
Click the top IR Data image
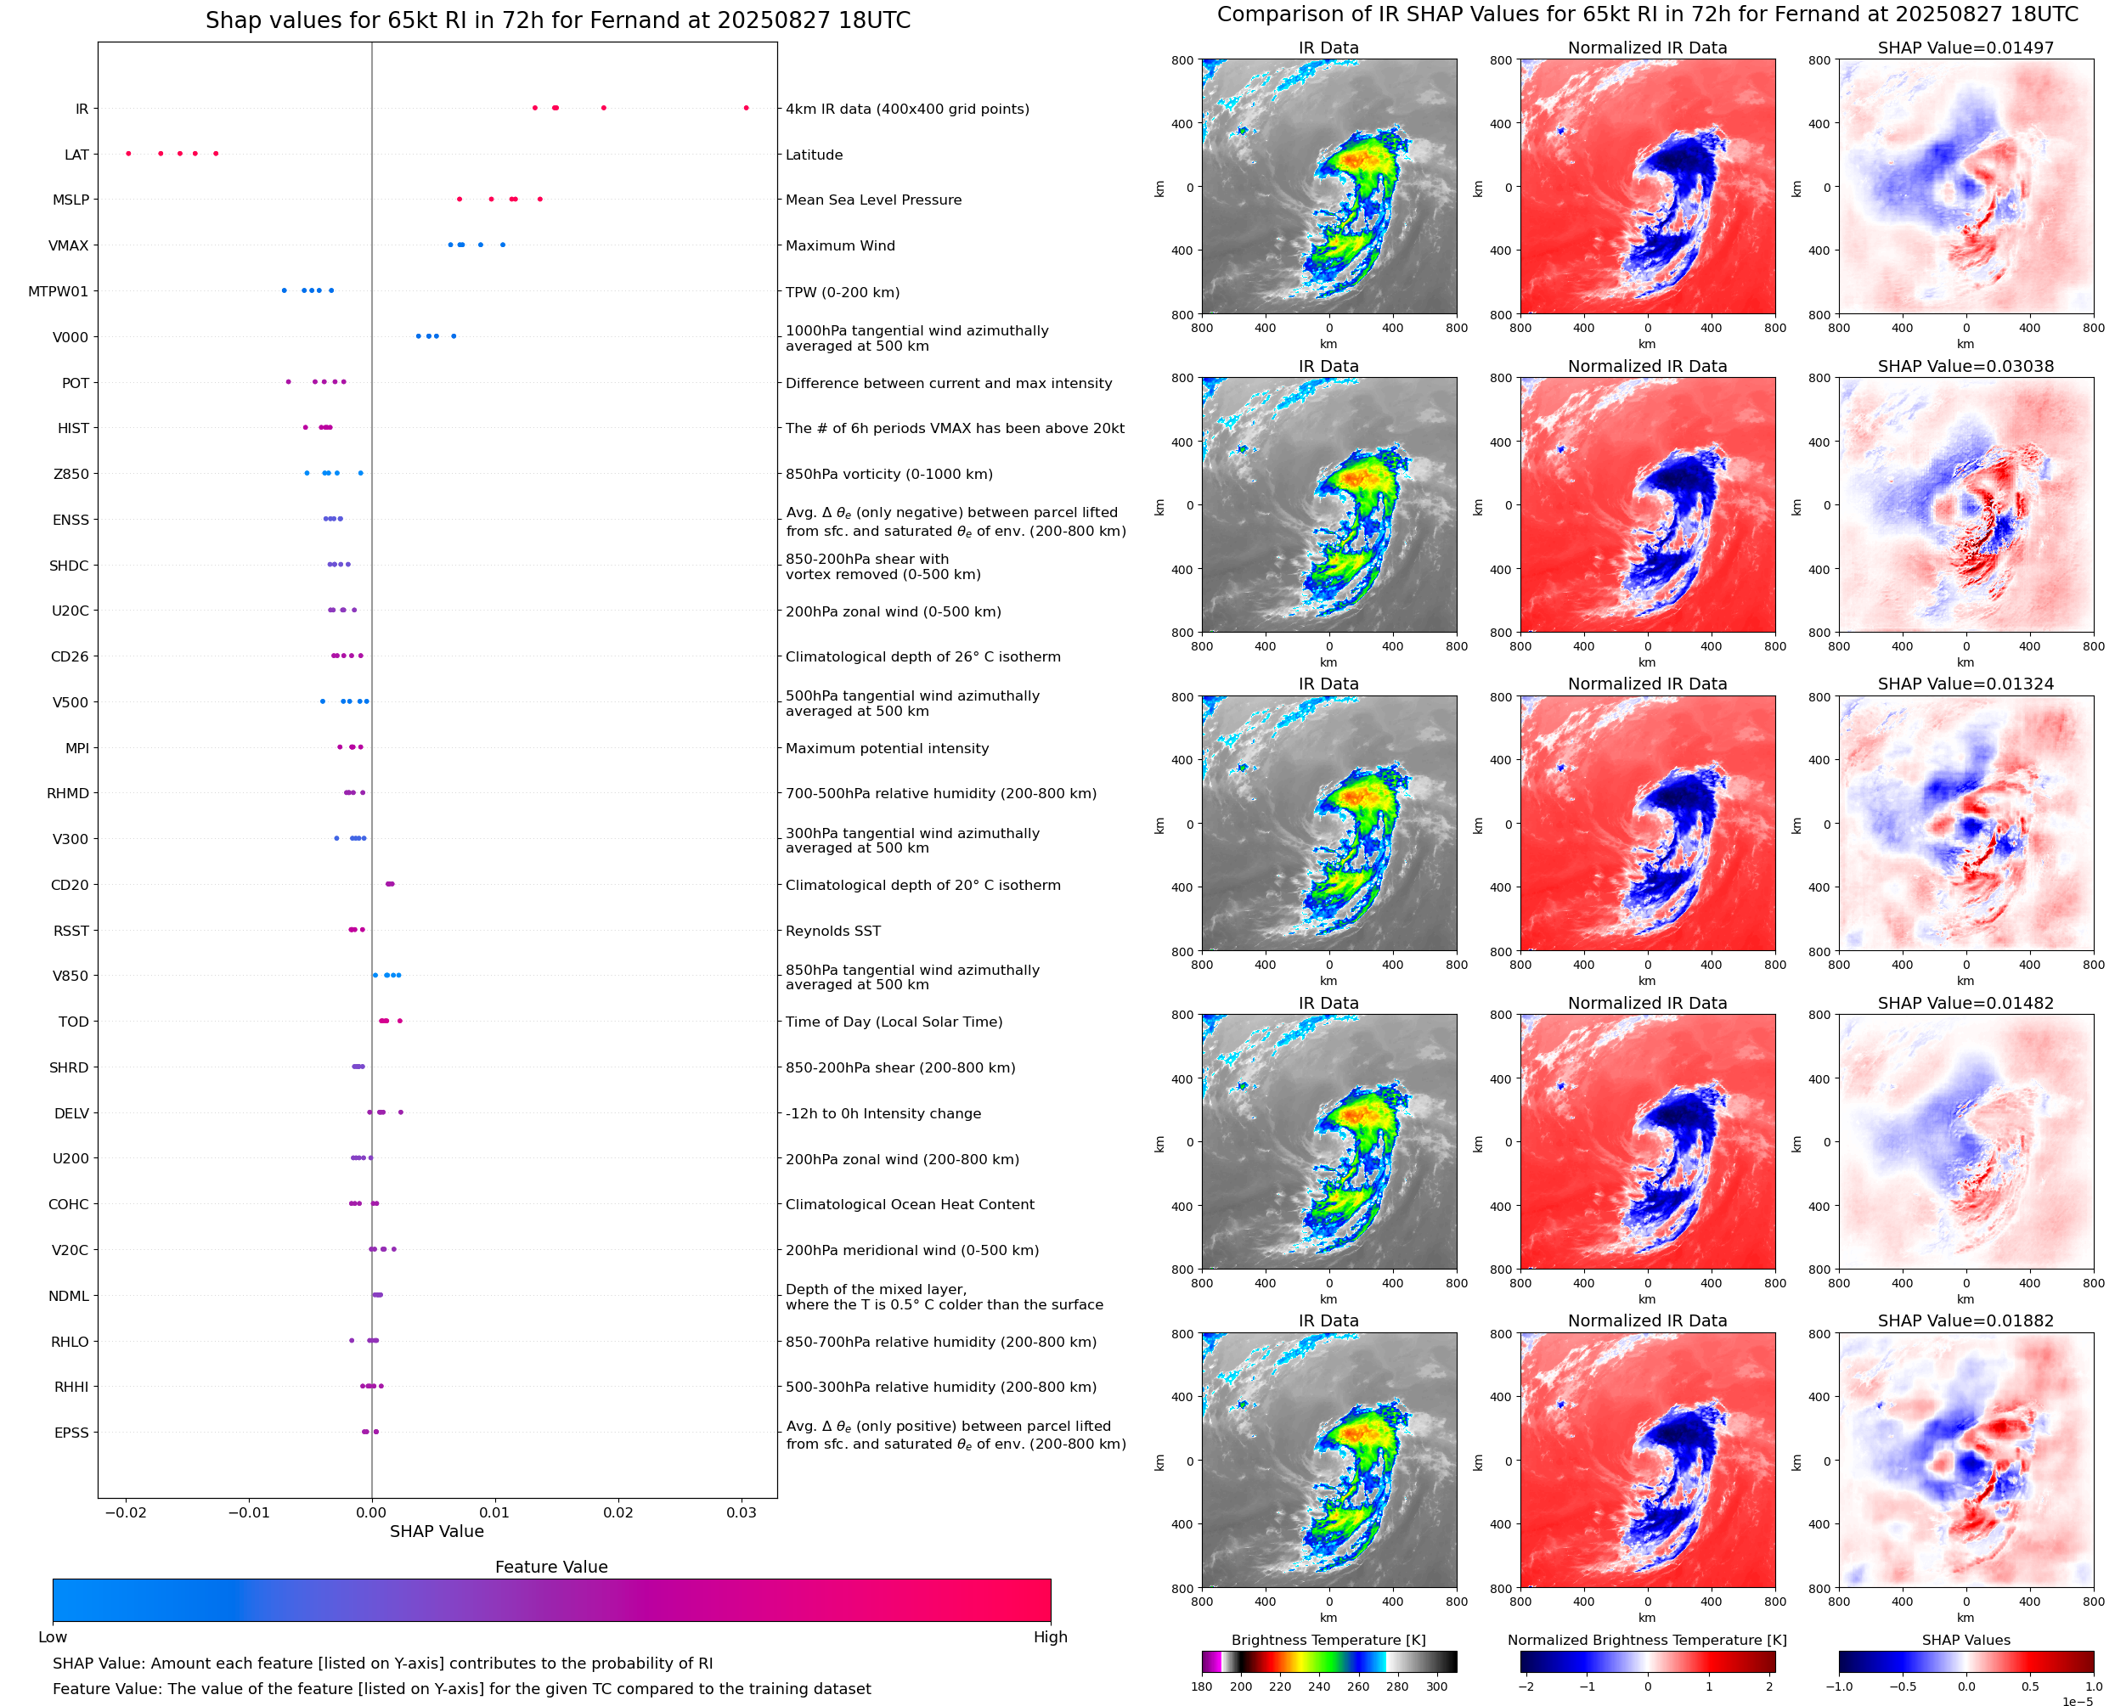(x=1328, y=187)
